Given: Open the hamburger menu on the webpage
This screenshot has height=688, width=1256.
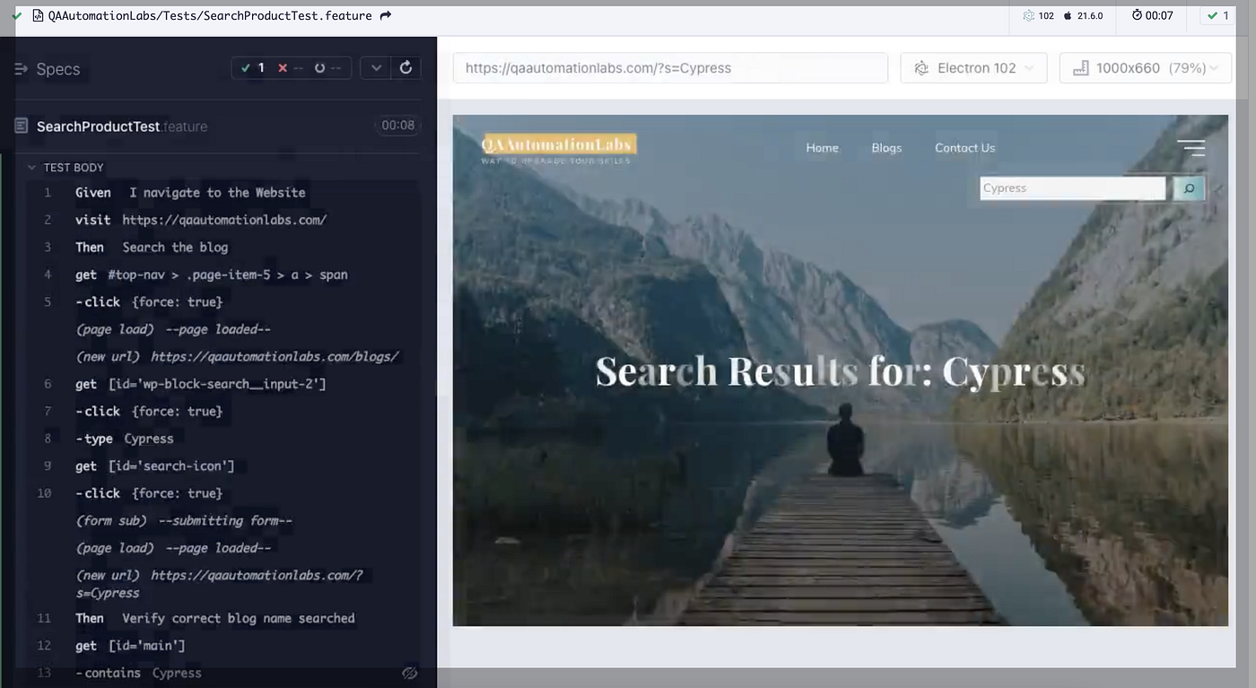Looking at the screenshot, I should coord(1191,148).
